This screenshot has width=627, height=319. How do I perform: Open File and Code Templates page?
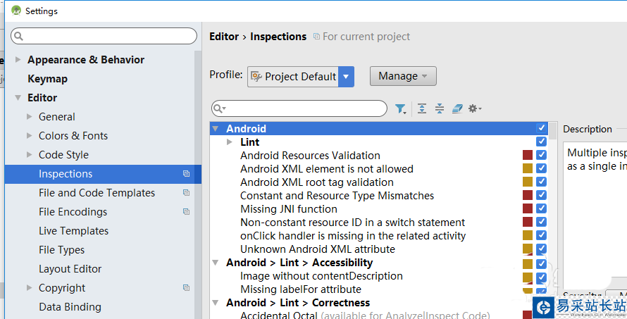pos(97,193)
